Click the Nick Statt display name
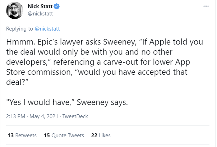Viewport: 217px width, 147px height. pos(40,6)
